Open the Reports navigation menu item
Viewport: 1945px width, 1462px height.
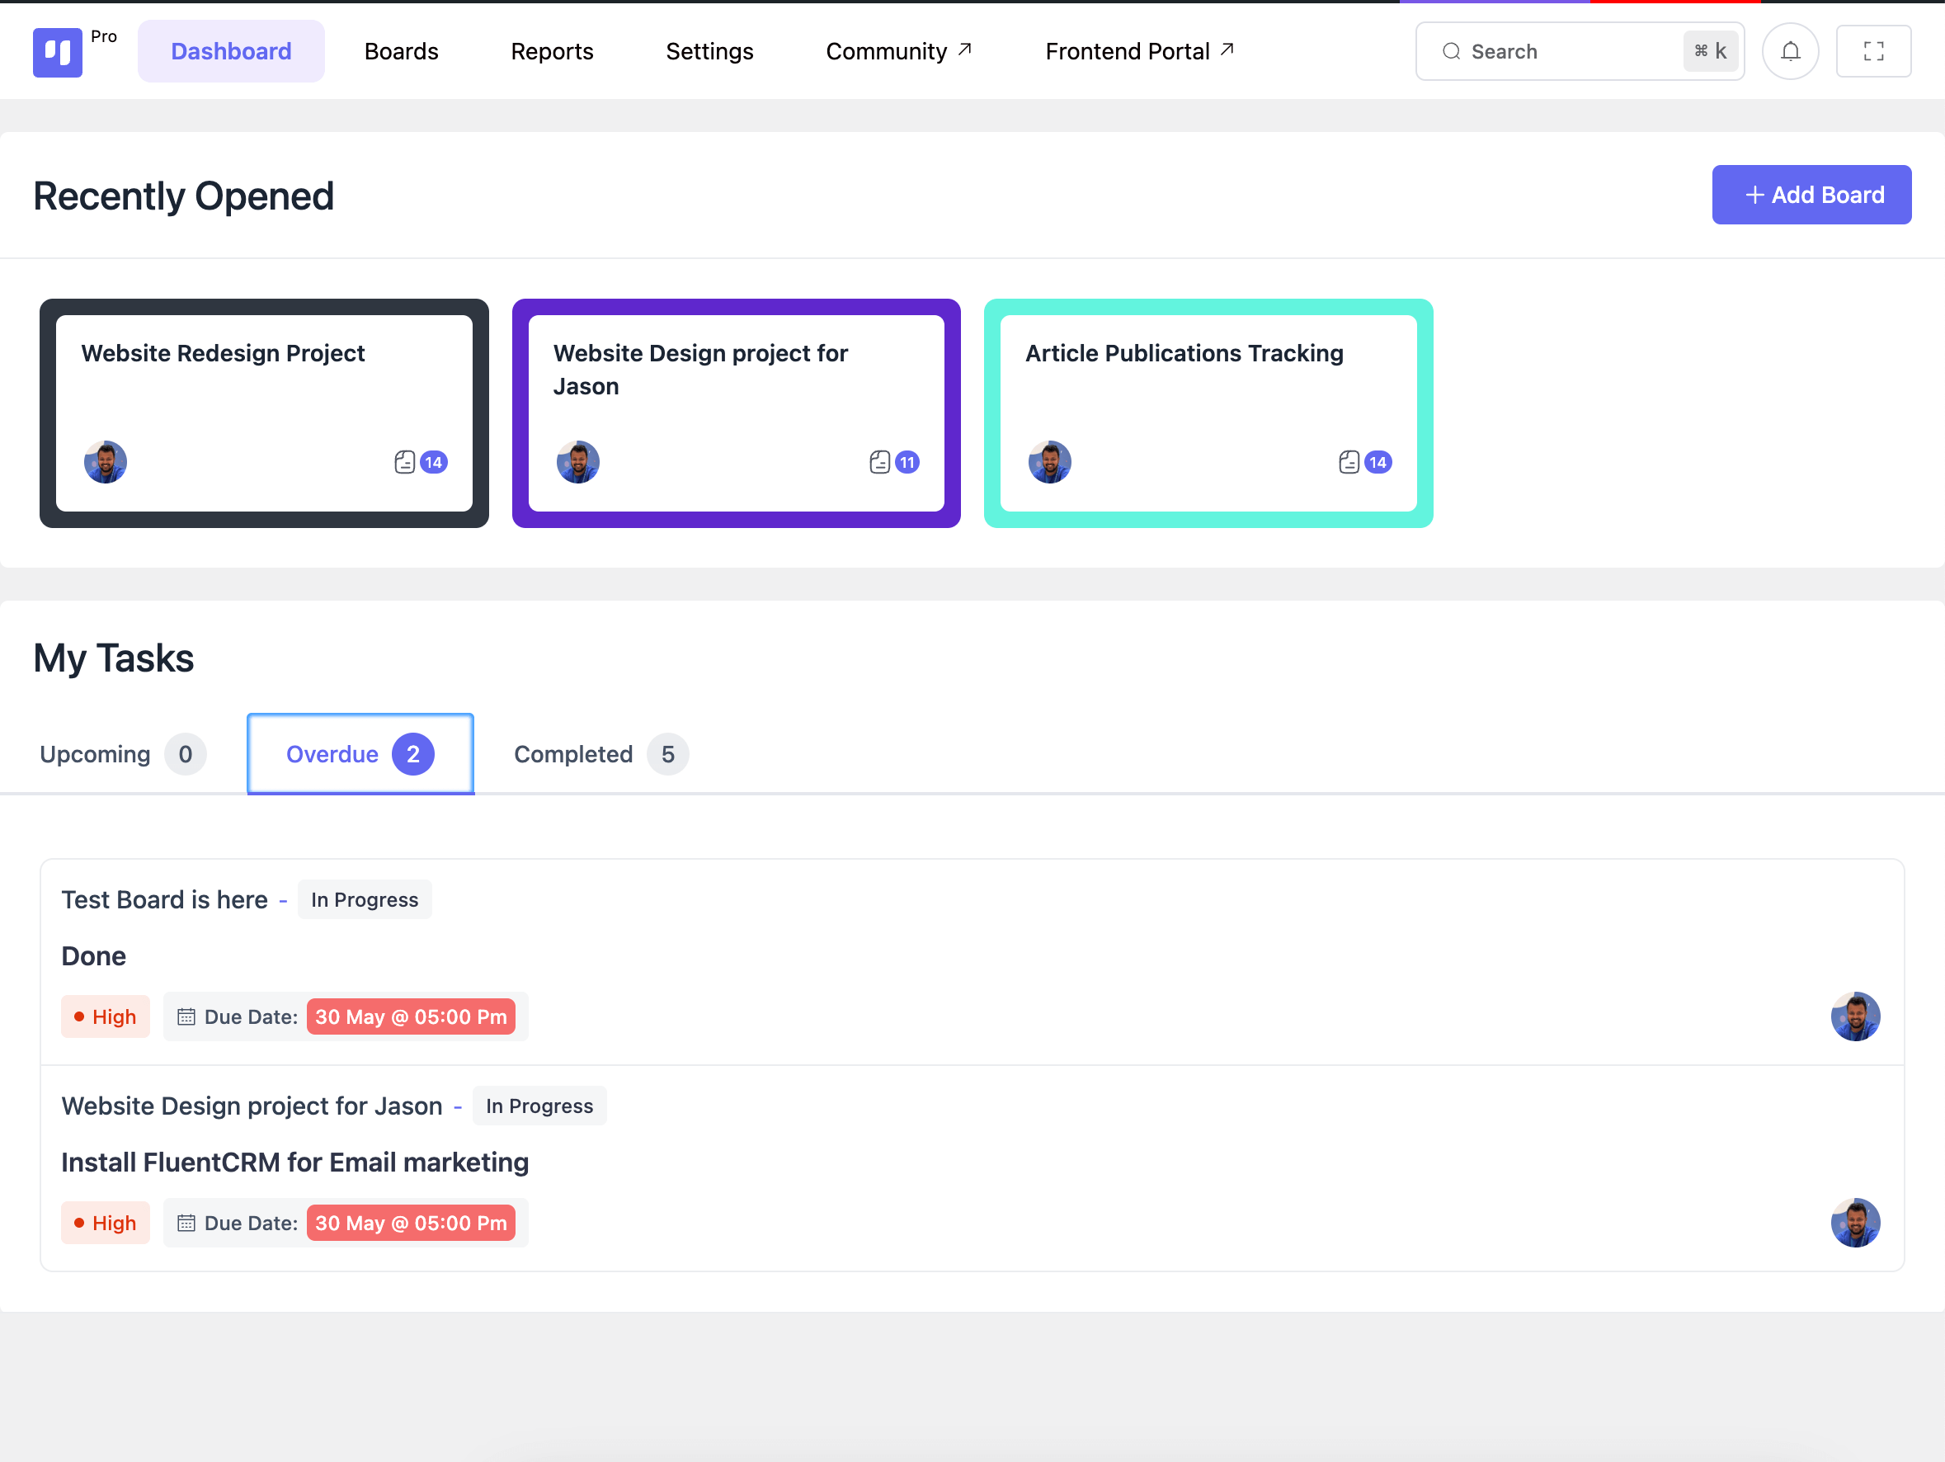click(551, 50)
